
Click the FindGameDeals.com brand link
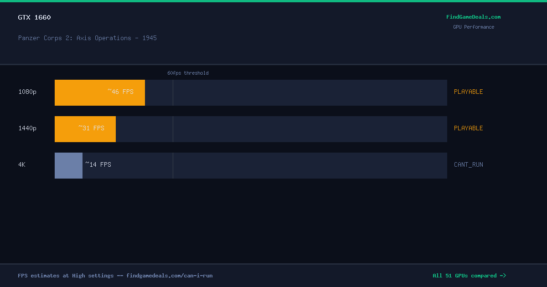[x=473, y=17]
